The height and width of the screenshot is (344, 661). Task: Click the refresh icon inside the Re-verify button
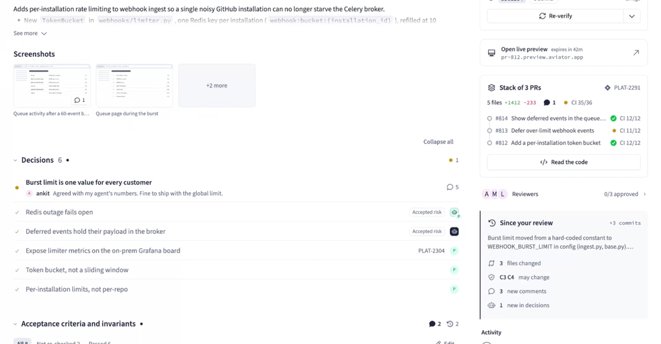tap(542, 16)
